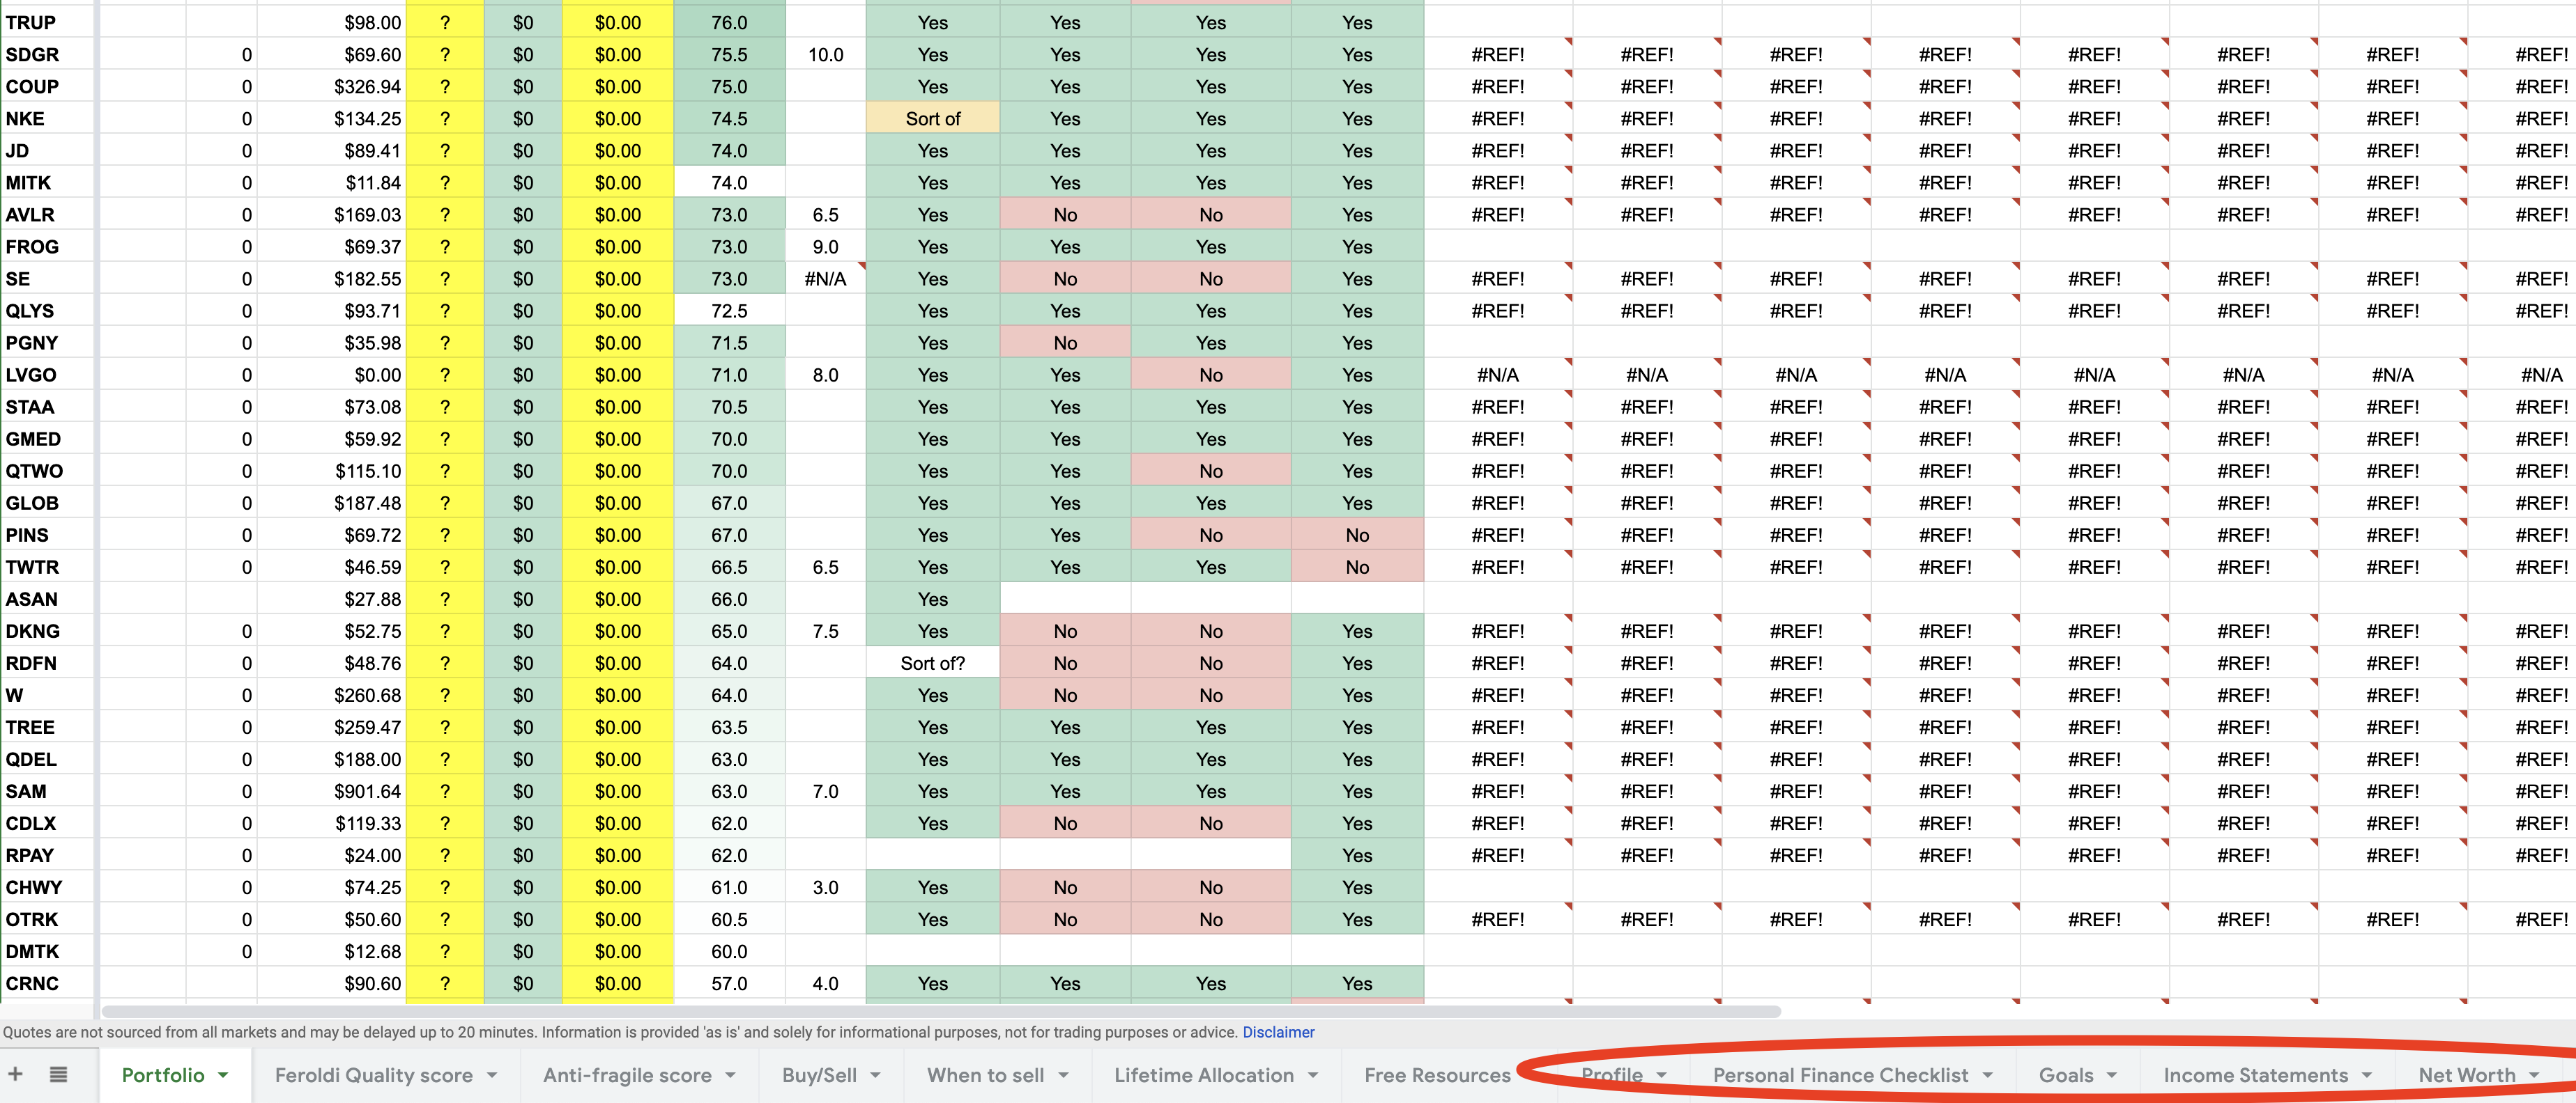Open Lifetime Allocation tab dropdown arrow
Image resolution: width=2576 pixels, height=1103 pixels.
tap(1312, 1075)
